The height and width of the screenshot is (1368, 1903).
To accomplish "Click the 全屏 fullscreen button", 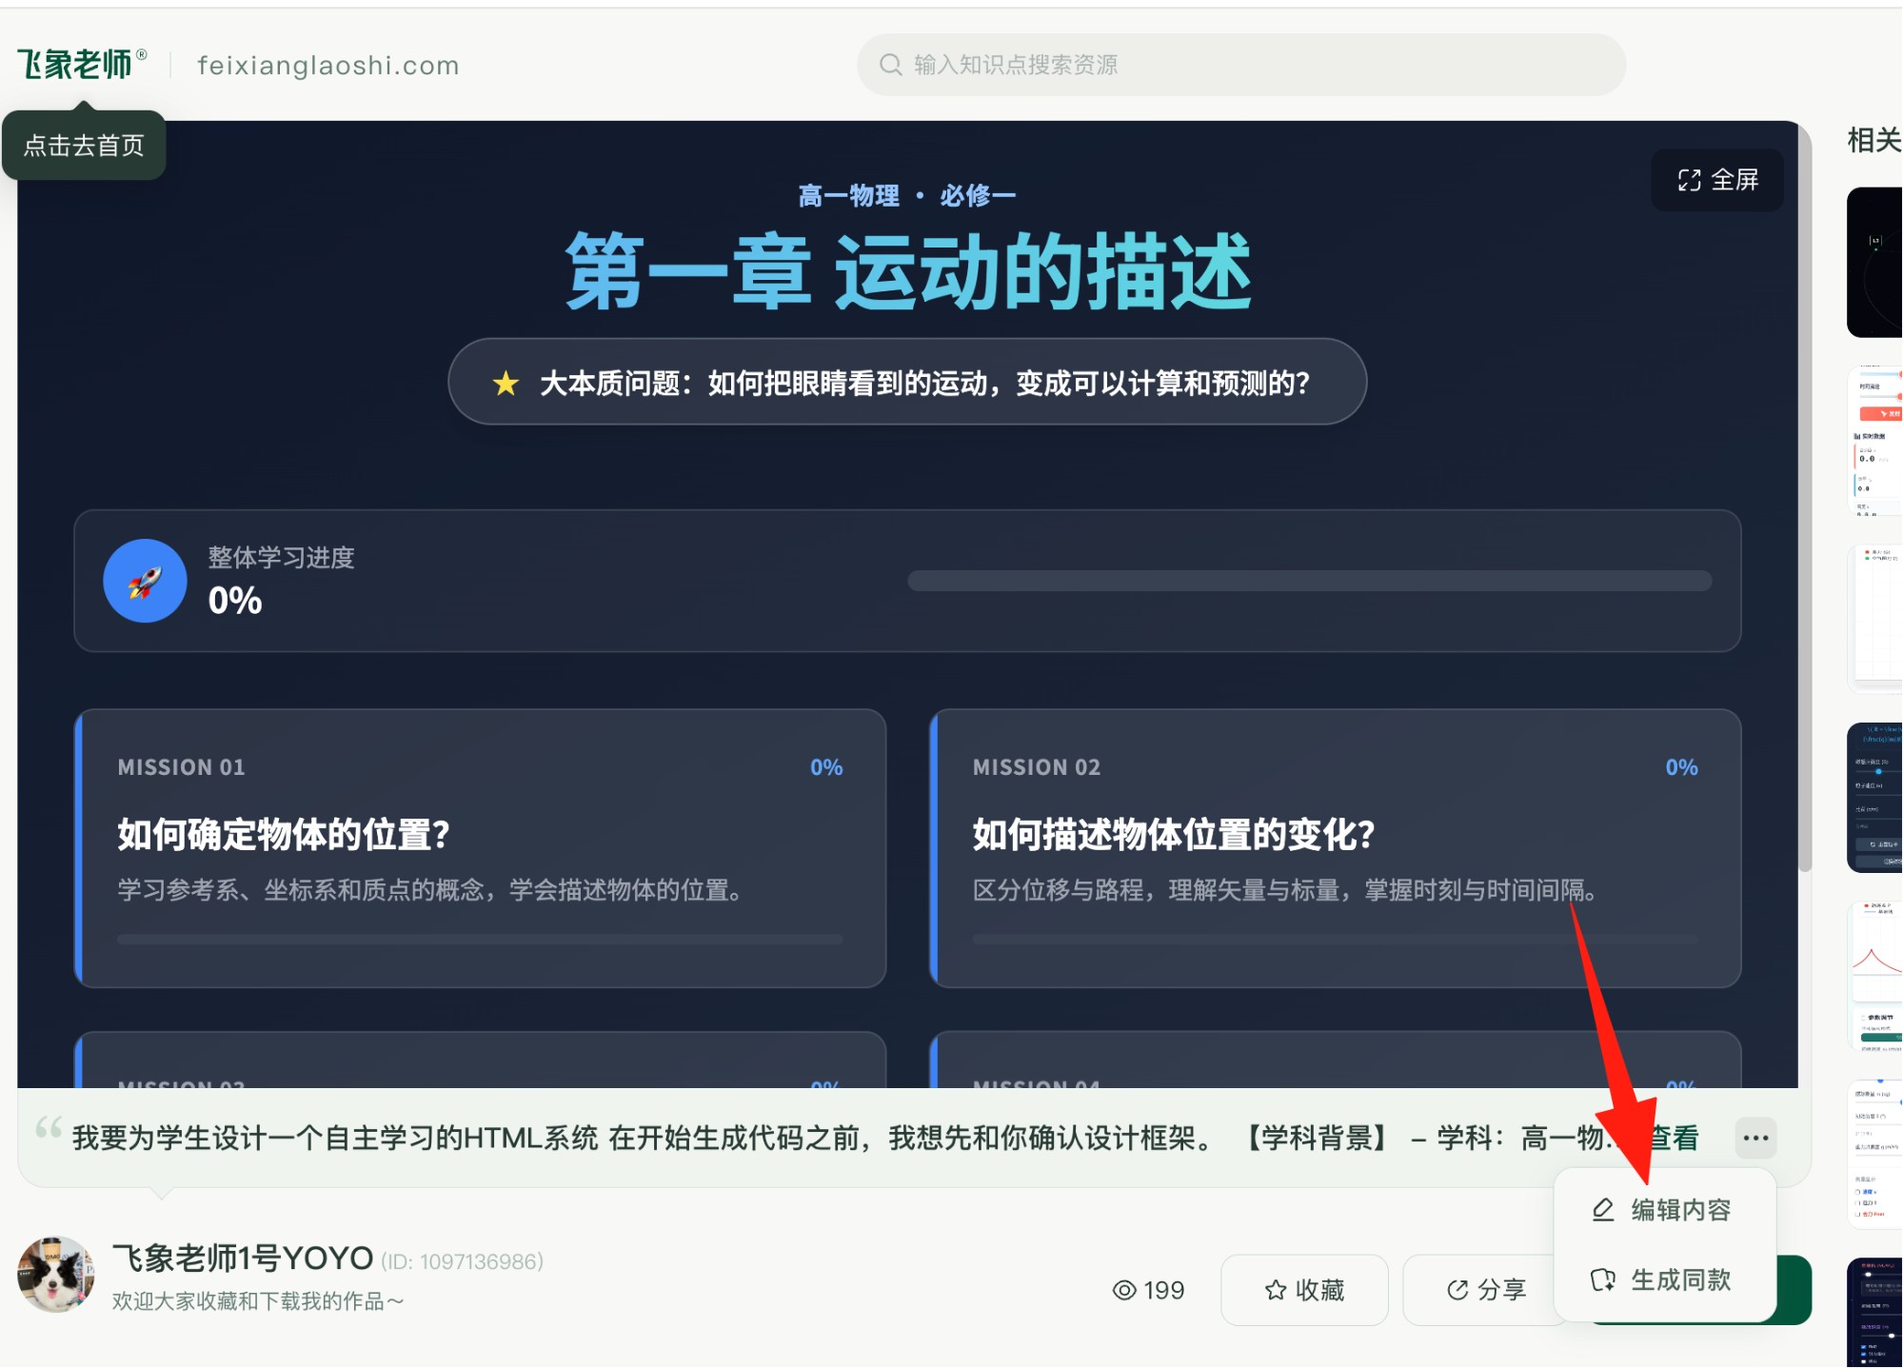I will [x=1717, y=180].
